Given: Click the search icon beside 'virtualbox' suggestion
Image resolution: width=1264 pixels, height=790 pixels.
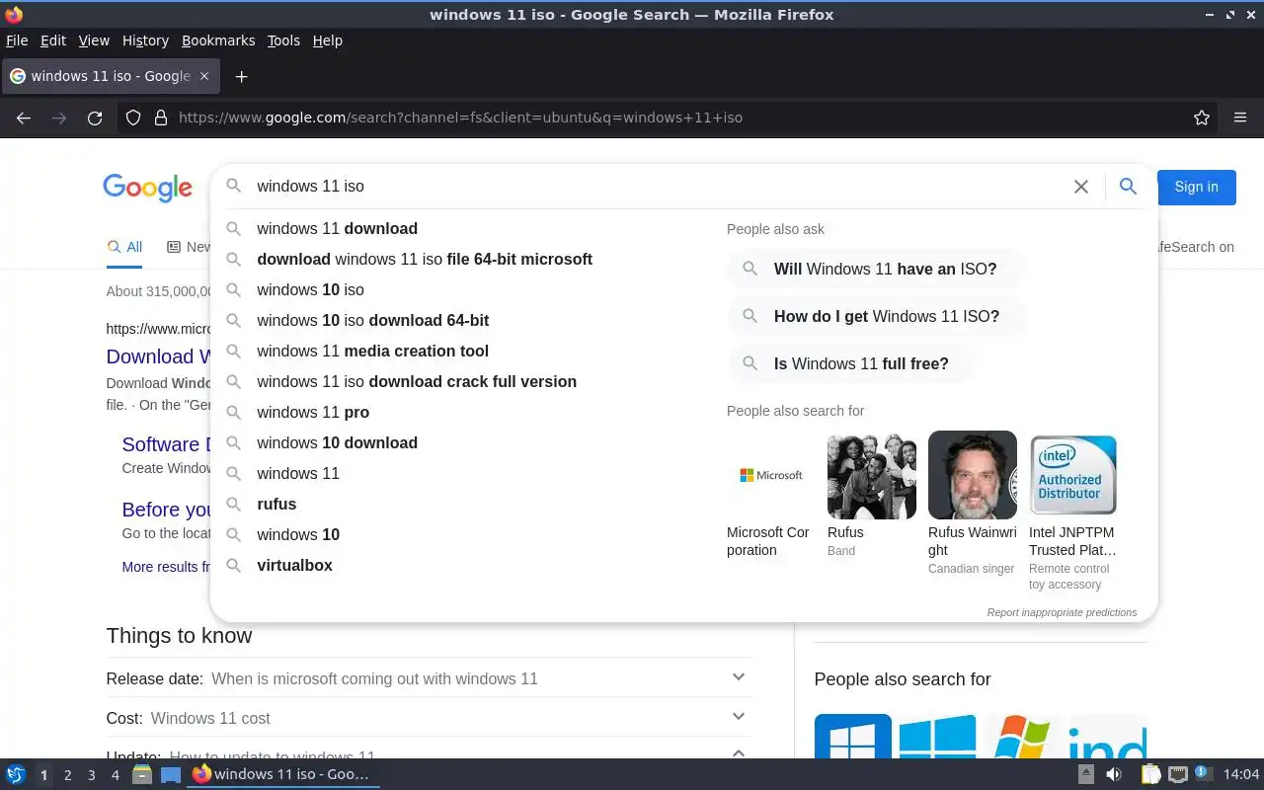Looking at the screenshot, I should point(234,565).
